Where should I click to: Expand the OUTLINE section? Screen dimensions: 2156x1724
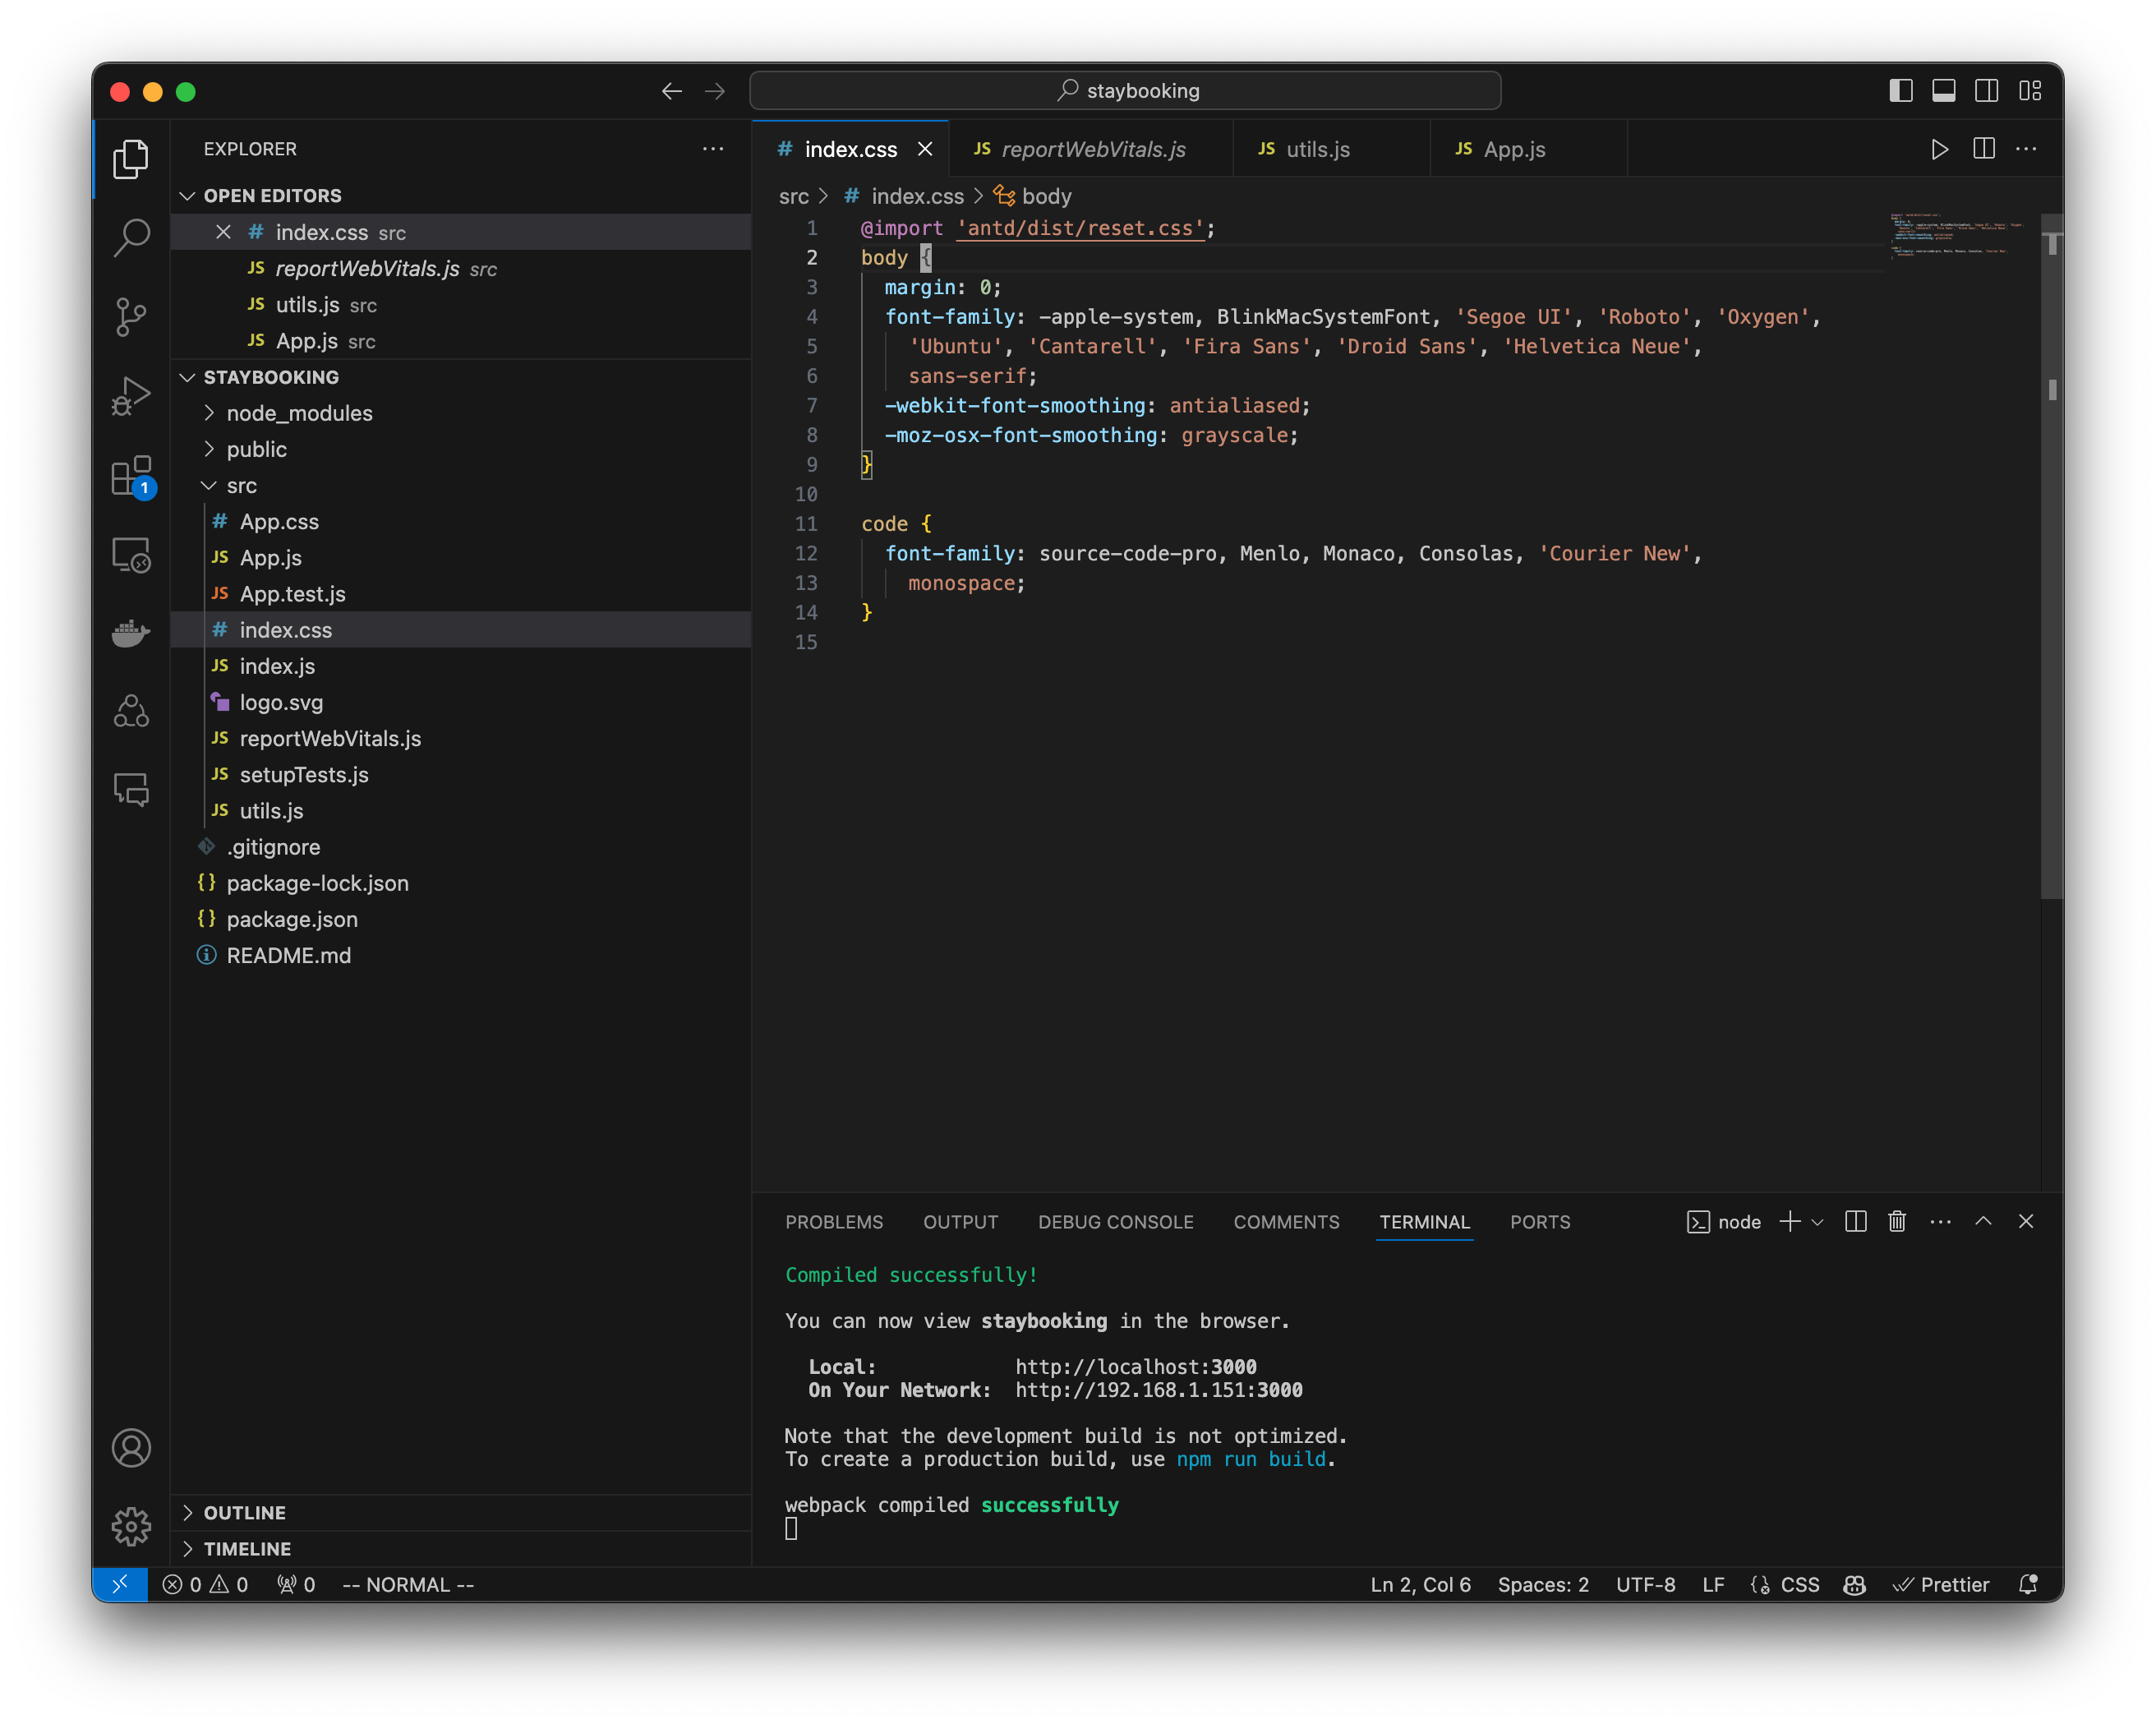(244, 1512)
